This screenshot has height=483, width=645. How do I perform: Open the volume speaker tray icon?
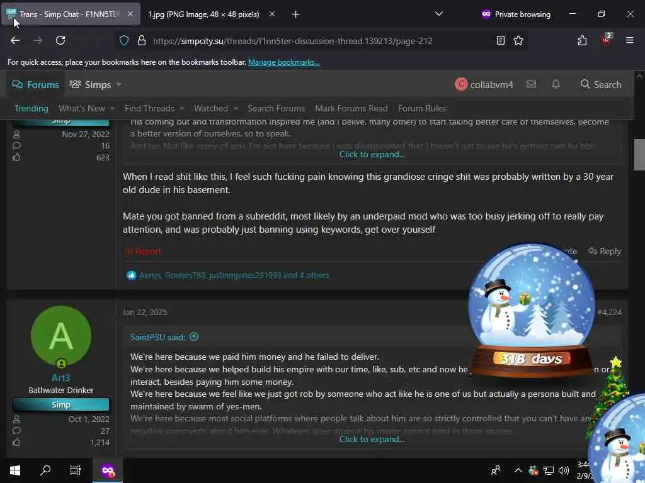564,470
